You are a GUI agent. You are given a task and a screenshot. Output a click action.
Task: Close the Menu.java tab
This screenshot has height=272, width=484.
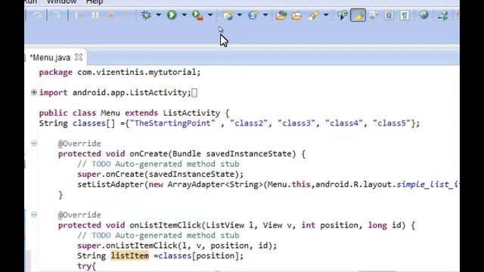(x=79, y=57)
